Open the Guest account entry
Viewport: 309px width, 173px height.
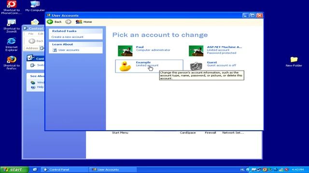pyautogui.click(x=220, y=66)
